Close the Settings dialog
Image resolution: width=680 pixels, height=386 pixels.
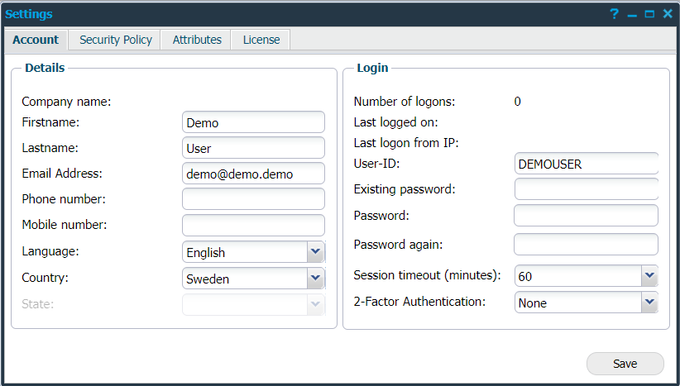click(x=667, y=14)
